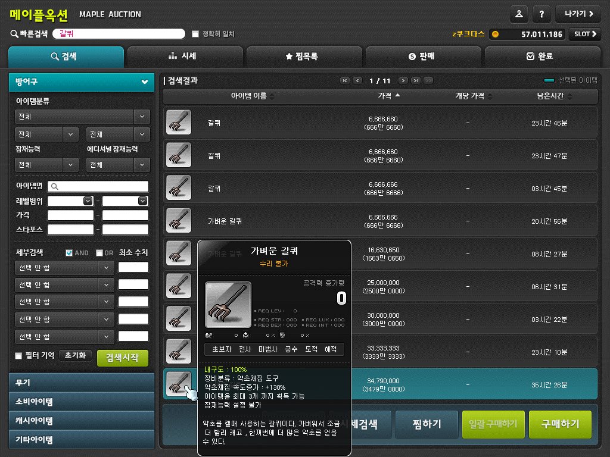
Task: Click the minimum 가격 input field
Action: 70,215
